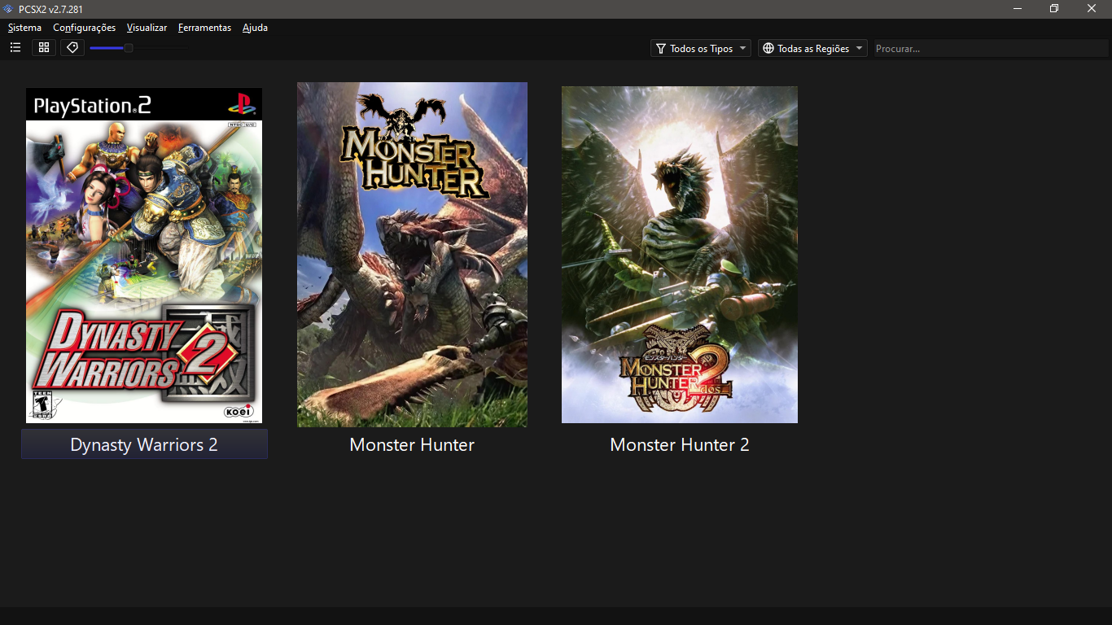The height and width of the screenshot is (625, 1112).
Task: Click the Monster Hunter 2 title label
Action: click(x=680, y=444)
